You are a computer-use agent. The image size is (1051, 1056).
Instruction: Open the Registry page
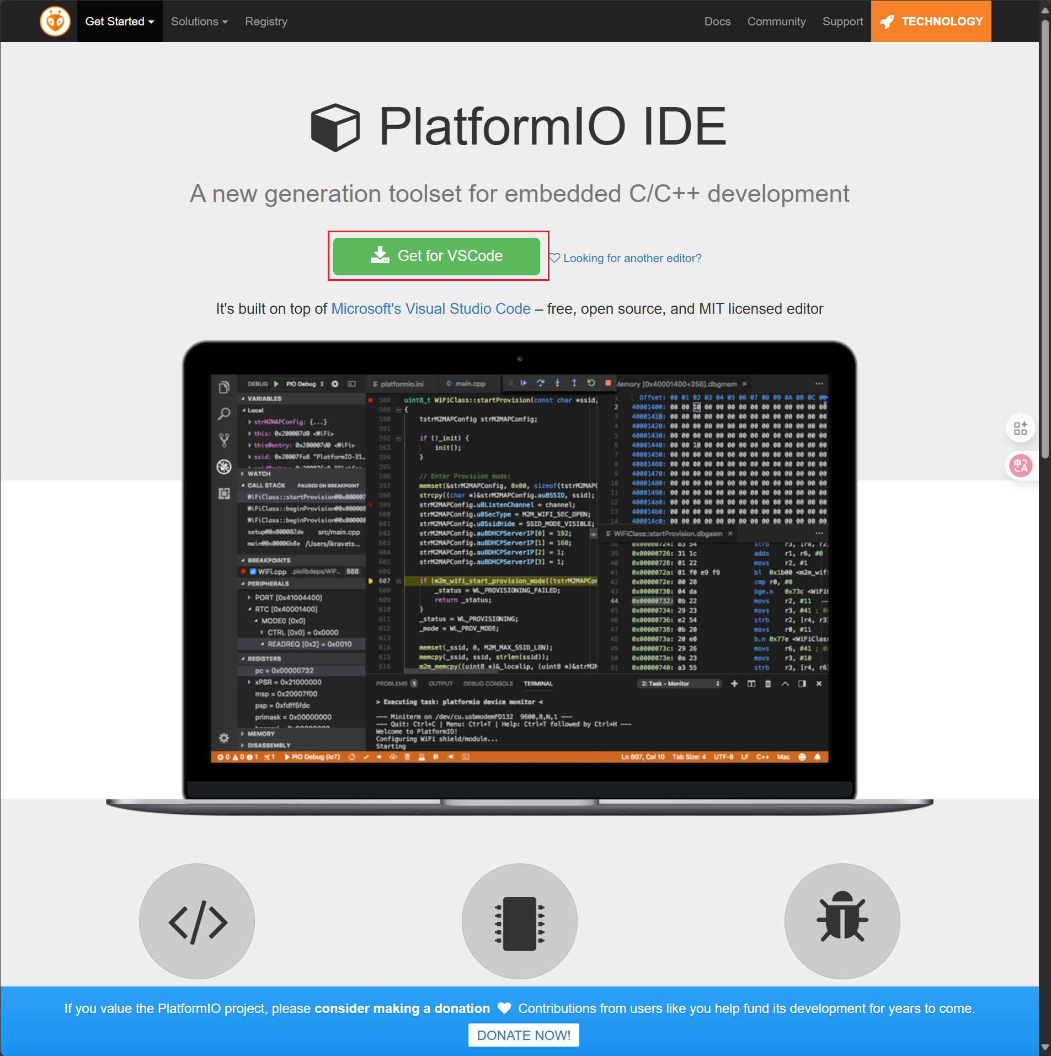click(x=266, y=22)
